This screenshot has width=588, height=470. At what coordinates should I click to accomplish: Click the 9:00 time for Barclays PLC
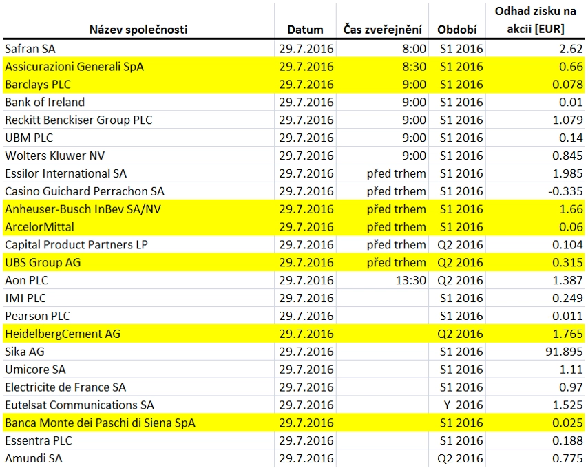pyautogui.click(x=414, y=85)
